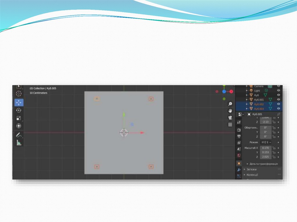Open the Modifiers wrench properties tab
This screenshot has height=222, width=297.
pyautogui.click(x=239, y=170)
